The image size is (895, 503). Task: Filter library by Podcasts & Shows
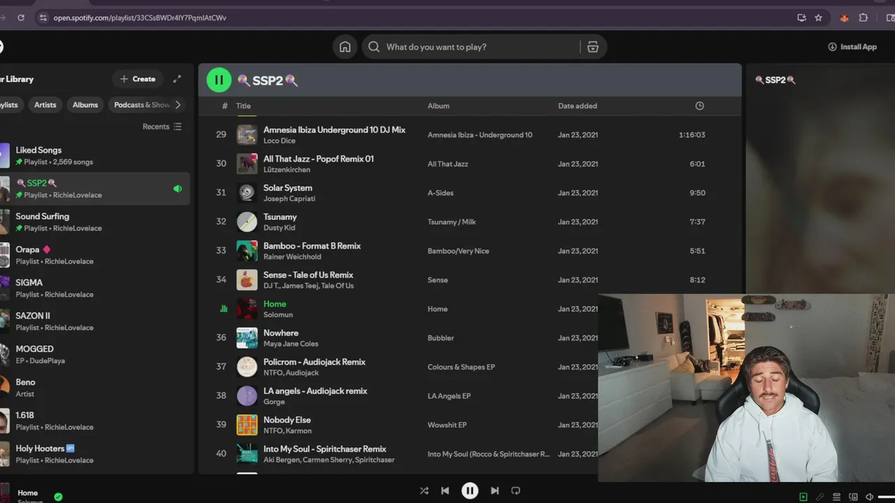point(142,105)
